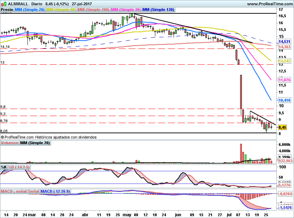Click the large red gap-down candle in July
This screenshot has width=294, height=218.
241,92
